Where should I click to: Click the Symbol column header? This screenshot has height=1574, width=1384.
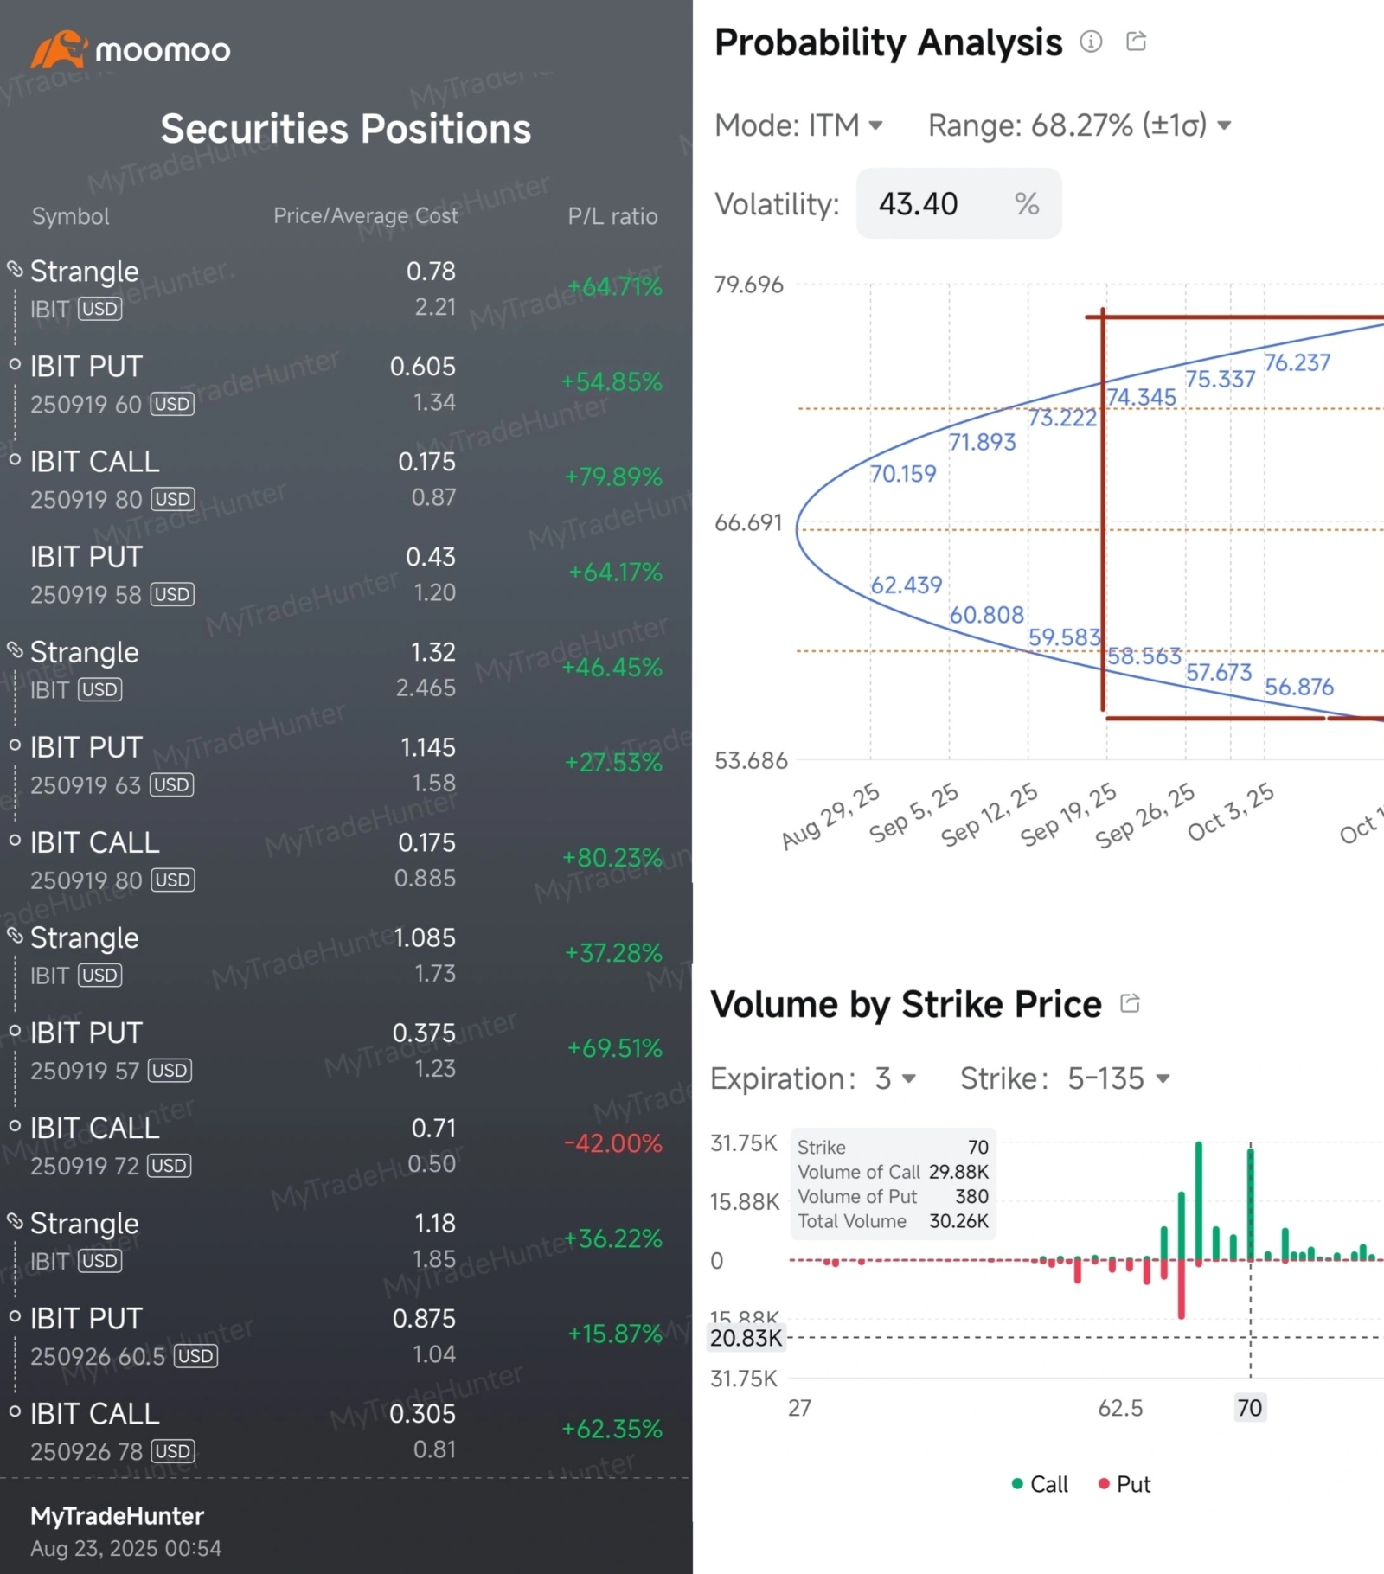[70, 216]
